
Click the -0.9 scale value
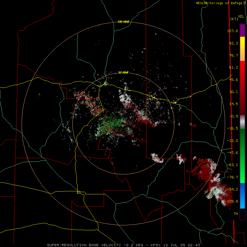click(x=234, y=116)
